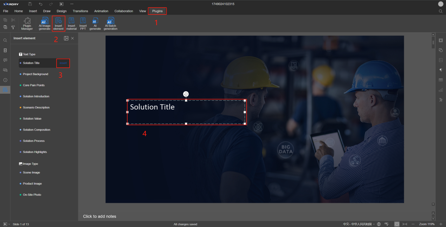Click the notes area to add notes
The width and height of the screenshot is (446, 227).
pos(99,216)
